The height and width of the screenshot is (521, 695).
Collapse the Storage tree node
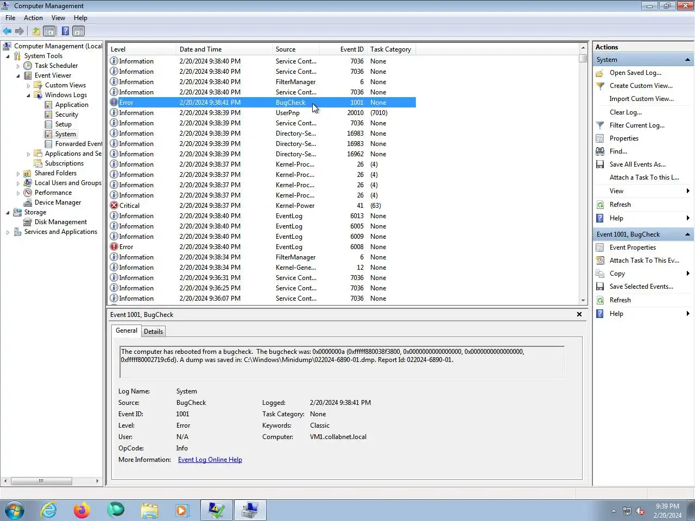click(8, 212)
